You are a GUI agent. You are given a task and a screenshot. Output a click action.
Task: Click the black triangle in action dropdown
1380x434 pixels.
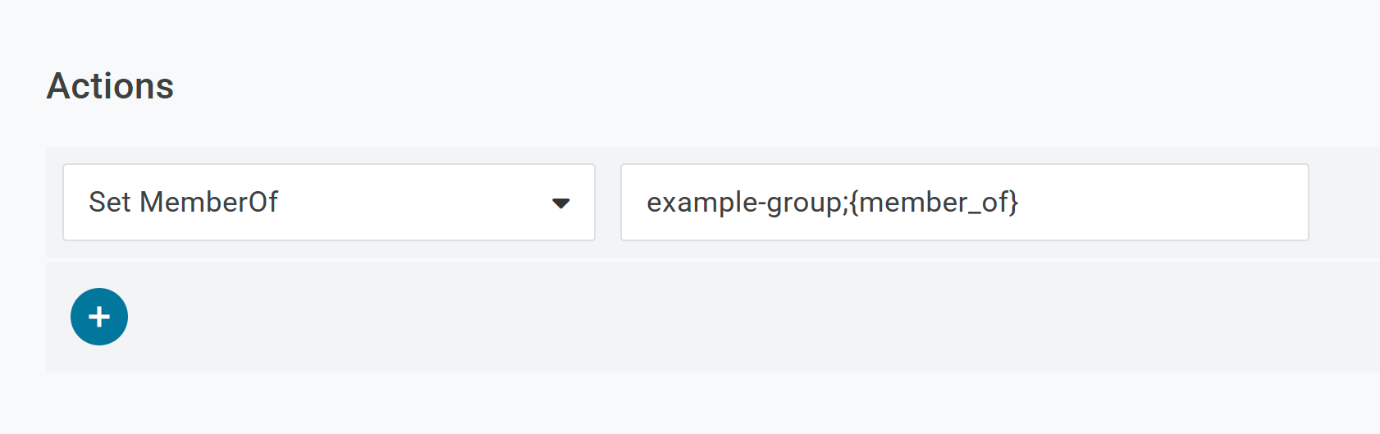point(561,203)
